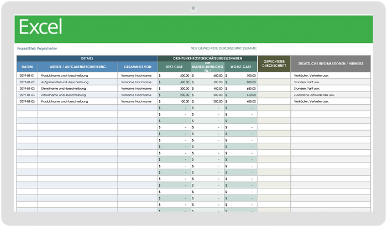387x227 pixels.
Task: Click most-likely value 300.00 in 2019-01-04 row
Action: 207,95
